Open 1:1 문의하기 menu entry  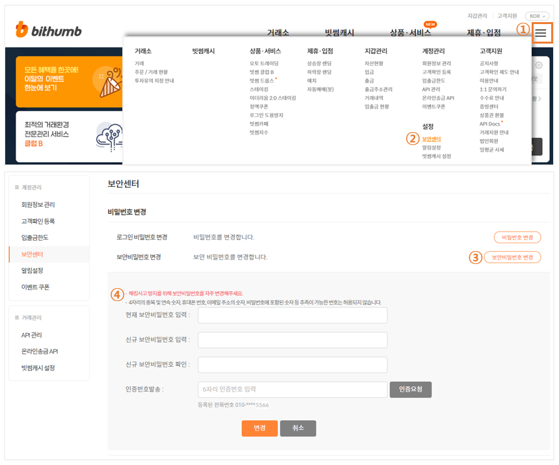click(x=493, y=89)
